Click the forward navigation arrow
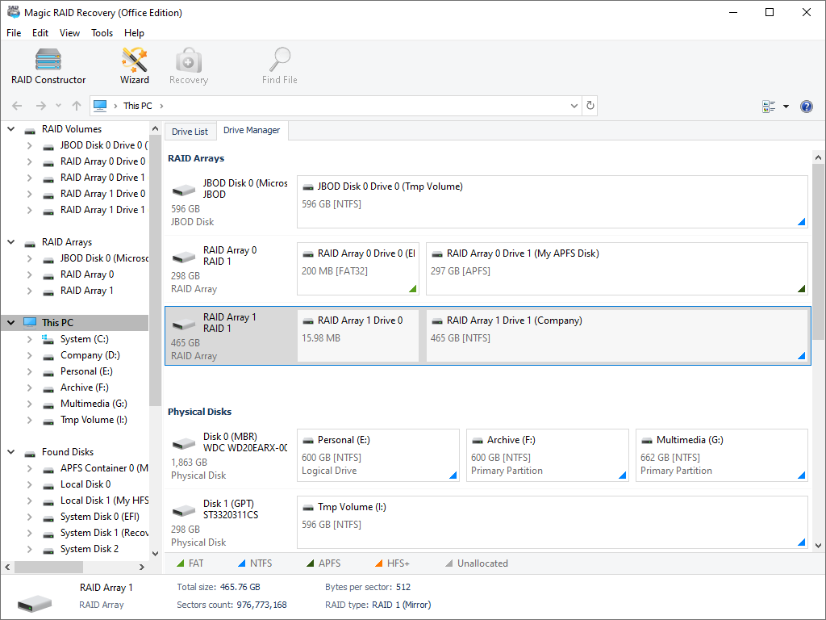The height and width of the screenshot is (620, 826). pyautogui.click(x=39, y=106)
